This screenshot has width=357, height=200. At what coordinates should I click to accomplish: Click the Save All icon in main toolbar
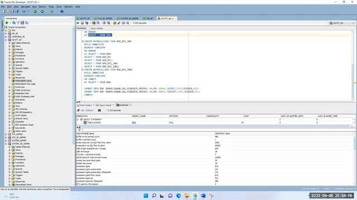point(17,11)
